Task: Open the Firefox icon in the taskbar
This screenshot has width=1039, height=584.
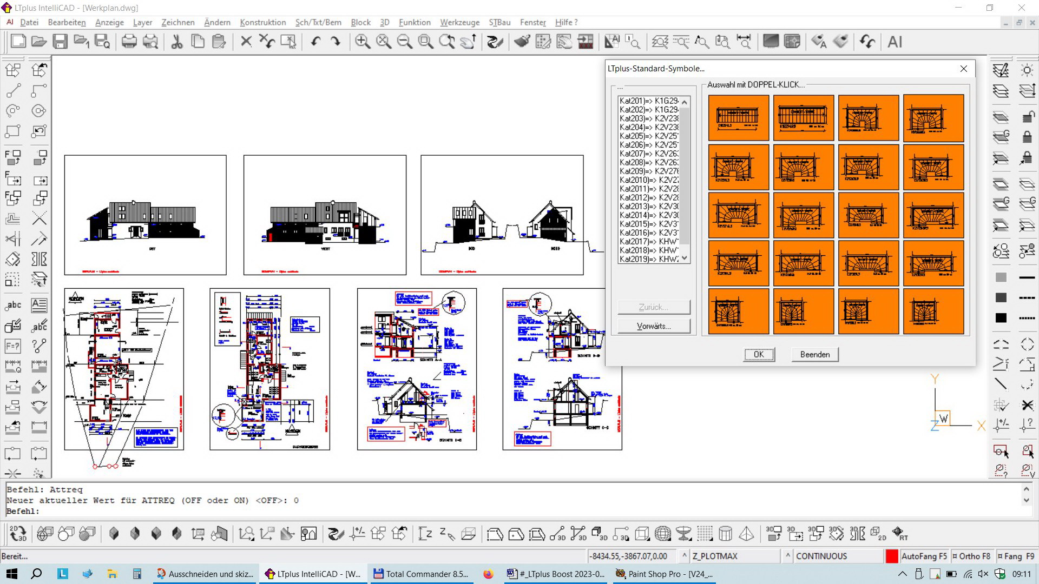Action: [x=488, y=574]
